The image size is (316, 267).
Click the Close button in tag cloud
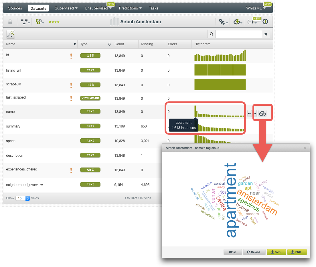pyautogui.click(x=233, y=252)
